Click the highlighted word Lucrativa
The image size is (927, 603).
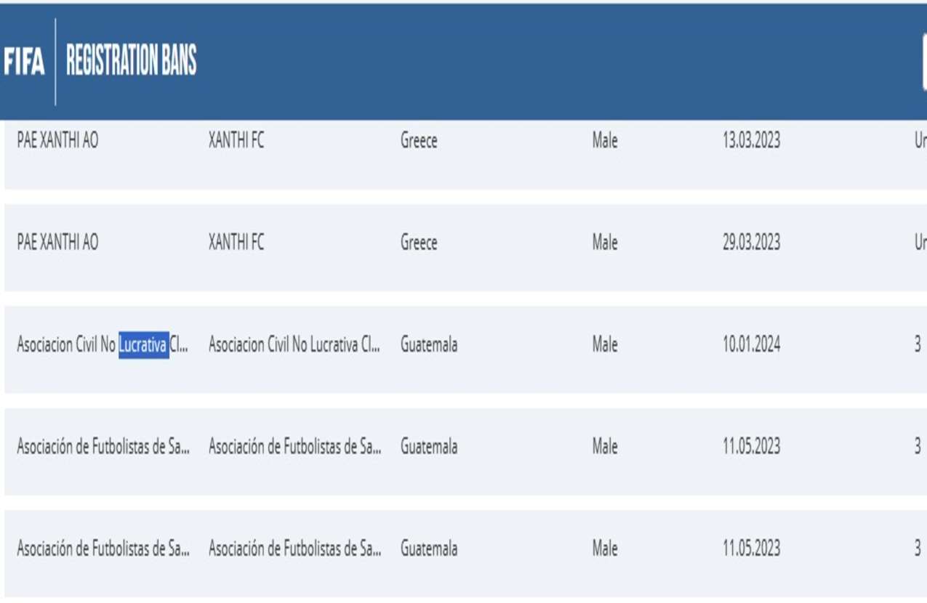(144, 344)
